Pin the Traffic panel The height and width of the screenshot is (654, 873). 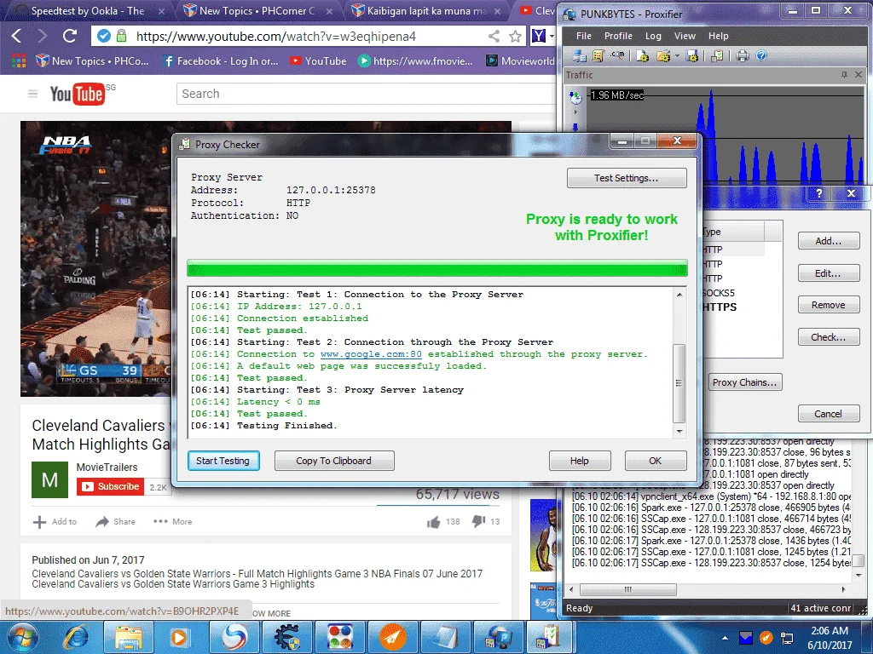point(844,75)
